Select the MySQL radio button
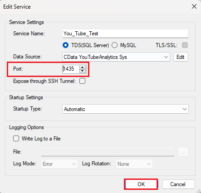Screen dimensions: 201x193 [114, 45]
